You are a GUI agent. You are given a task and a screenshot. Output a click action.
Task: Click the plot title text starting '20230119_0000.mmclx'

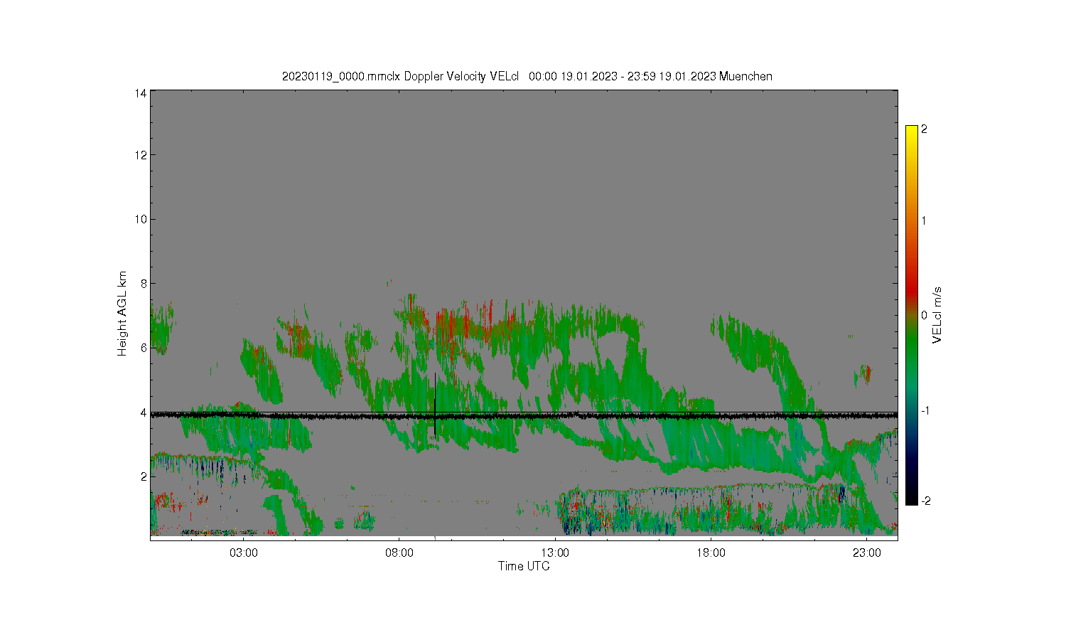[x=527, y=77]
